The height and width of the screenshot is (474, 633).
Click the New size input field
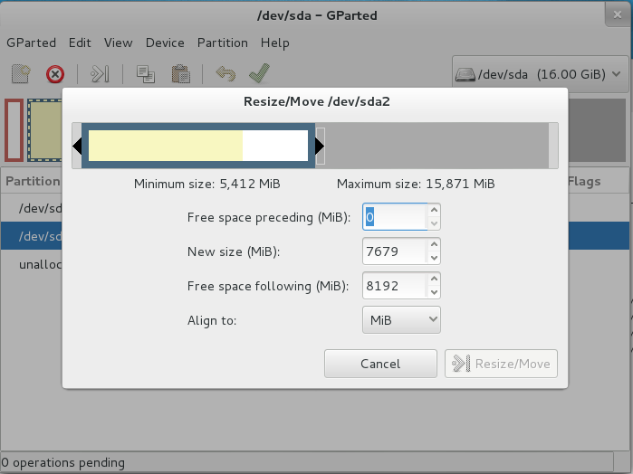tap(395, 251)
